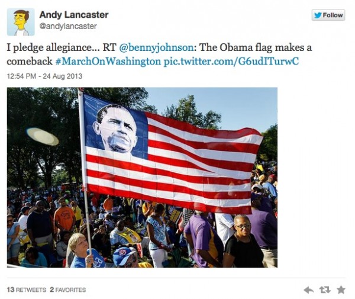
Task: View the 13 retweets list
Action: [x=27, y=290]
